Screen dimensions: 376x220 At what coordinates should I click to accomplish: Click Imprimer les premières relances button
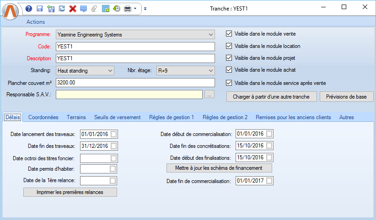click(x=70, y=192)
